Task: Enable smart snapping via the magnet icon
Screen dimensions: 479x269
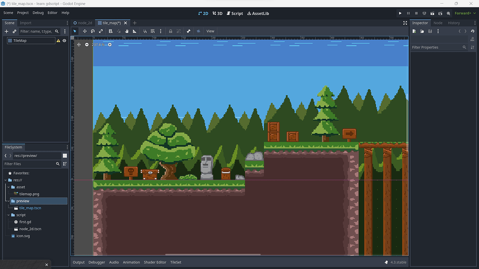Action: tap(145, 31)
